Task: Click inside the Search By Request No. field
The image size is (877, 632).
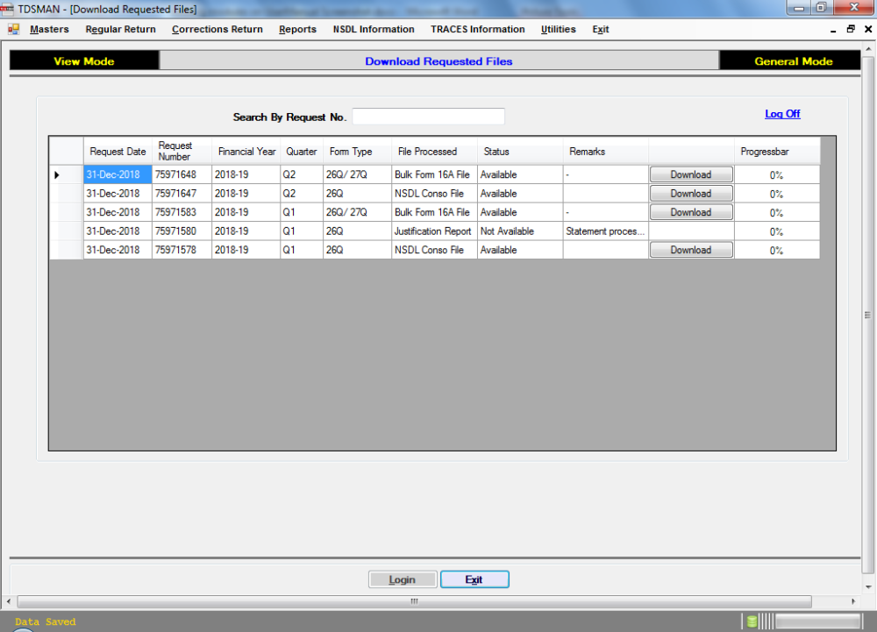Action: pos(428,116)
